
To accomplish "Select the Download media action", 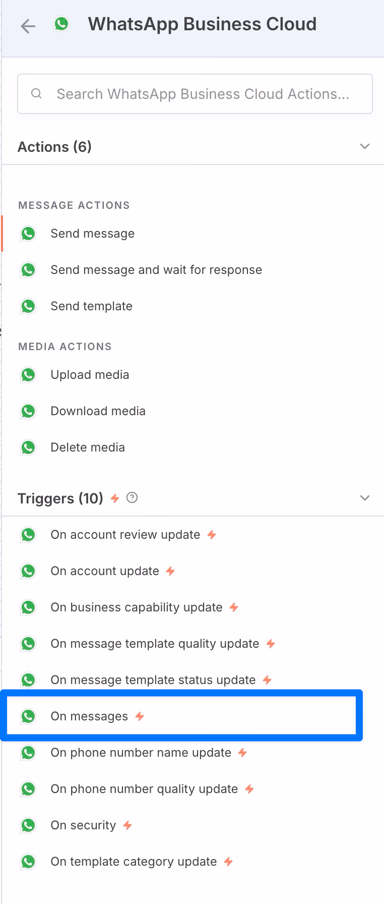I will pyautogui.click(x=98, y=411).
